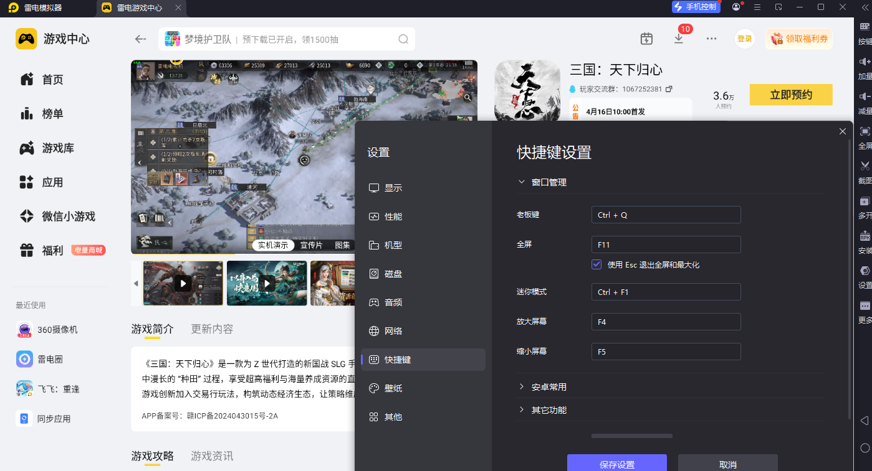Click the 登录 button
872x471 pixels.
tap(745, 39)
